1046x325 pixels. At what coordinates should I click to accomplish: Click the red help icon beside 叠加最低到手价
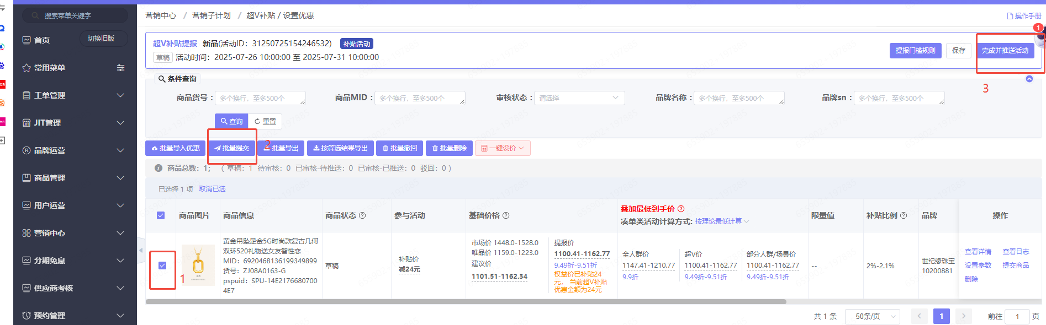[681, 209]
